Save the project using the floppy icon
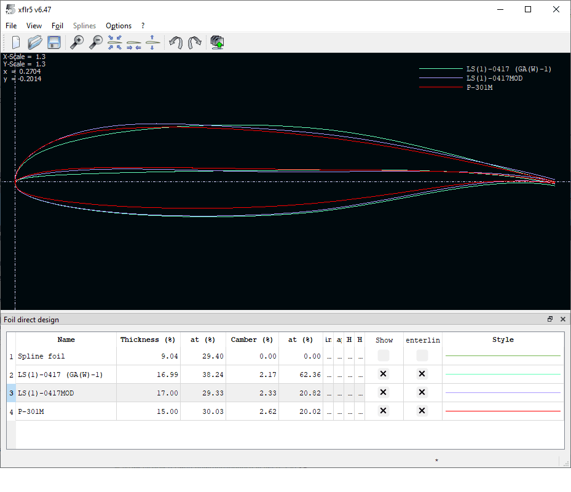Image resolution: width=571 pixels, height=492 pixels. tap(54, 42)
